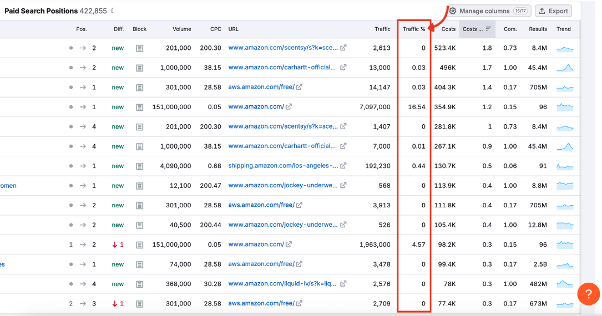Click SERP block icon in first row

coord(140,48)
